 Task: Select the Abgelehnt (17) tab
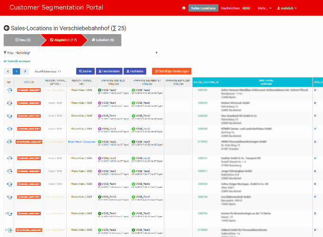(63, 40)
